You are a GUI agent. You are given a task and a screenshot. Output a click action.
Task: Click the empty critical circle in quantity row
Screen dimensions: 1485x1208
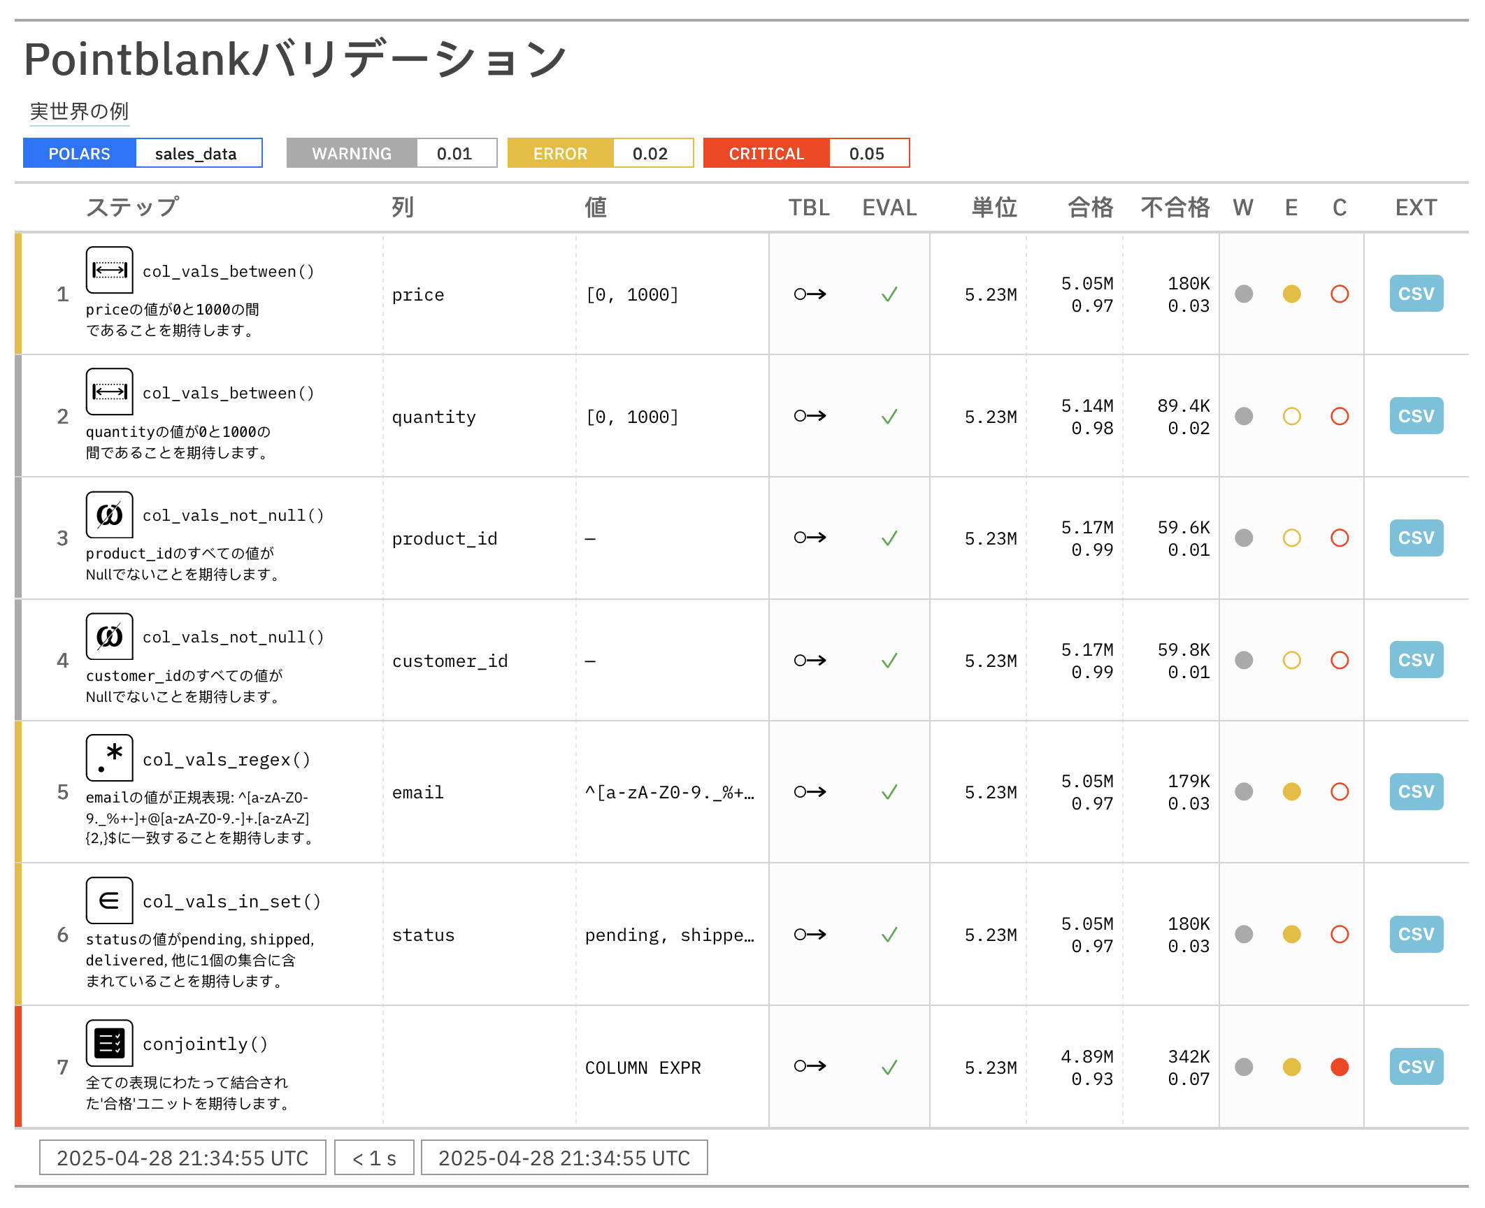click(x=1339, y=417)
